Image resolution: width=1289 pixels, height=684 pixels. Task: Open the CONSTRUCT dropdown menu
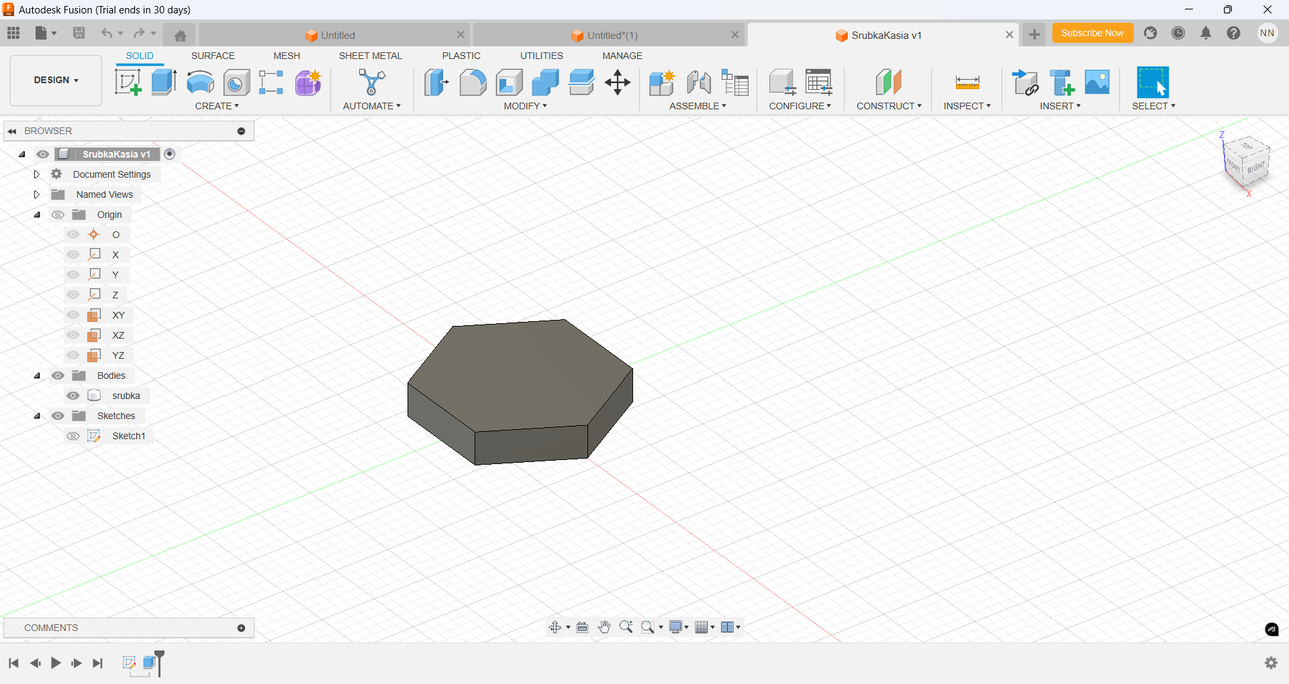point(889,106)
